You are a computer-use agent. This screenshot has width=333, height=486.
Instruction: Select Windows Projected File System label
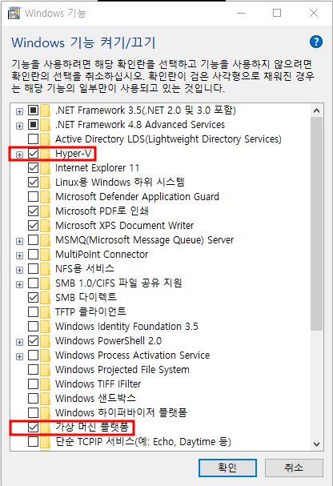122,369
